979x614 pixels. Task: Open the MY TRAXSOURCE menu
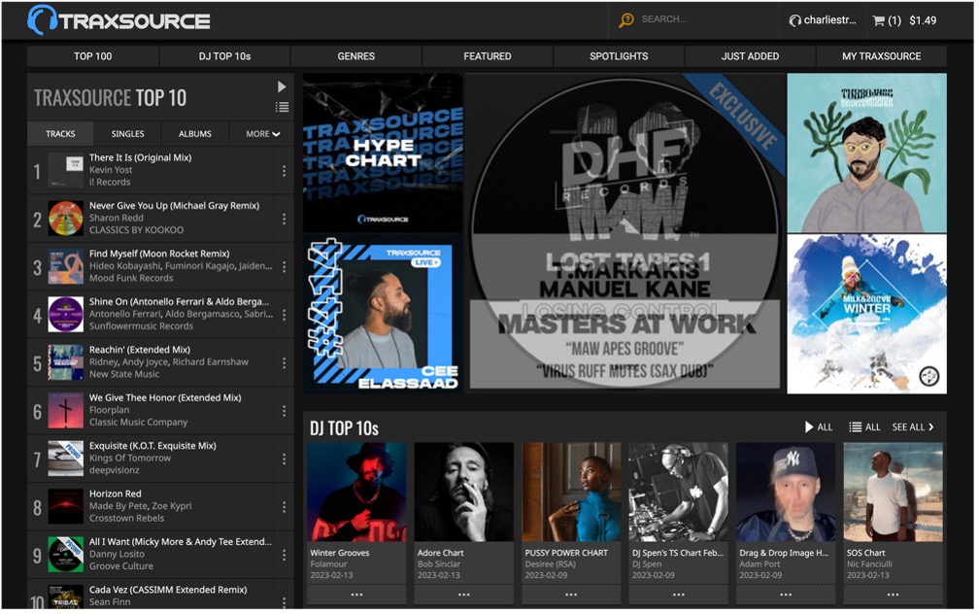881,56
